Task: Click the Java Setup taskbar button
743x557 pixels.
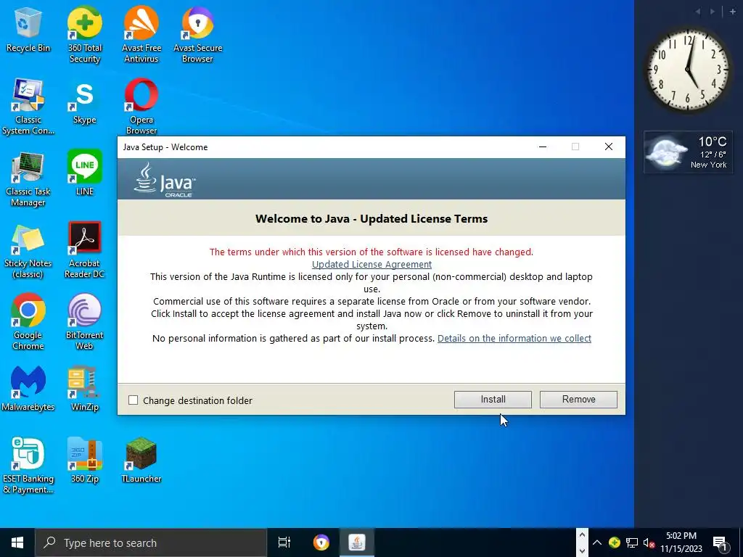Action: 357,542
